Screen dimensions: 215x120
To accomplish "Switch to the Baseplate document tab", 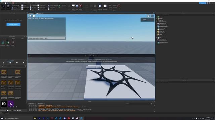I will 31,13.
